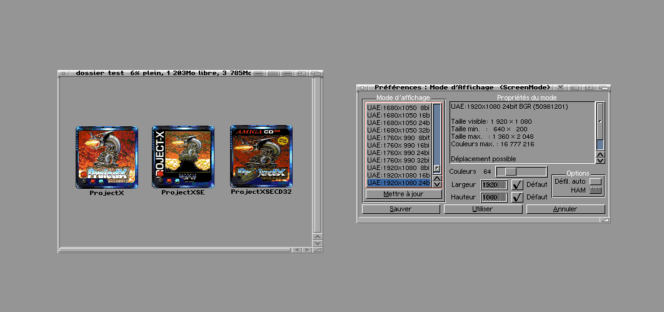The image size is (664, 312).
Task: Click the down arrow of dossier test scrollbar
Action: pos(317,243)
